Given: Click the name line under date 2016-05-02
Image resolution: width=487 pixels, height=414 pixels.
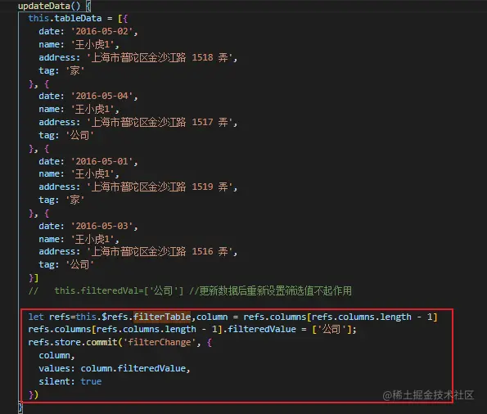Looking at the screenshot, I should pyautogui.click(x=79, y=44).
